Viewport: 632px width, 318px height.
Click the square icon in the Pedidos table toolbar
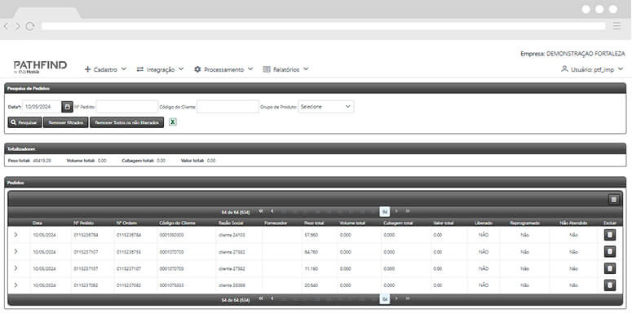613,200
